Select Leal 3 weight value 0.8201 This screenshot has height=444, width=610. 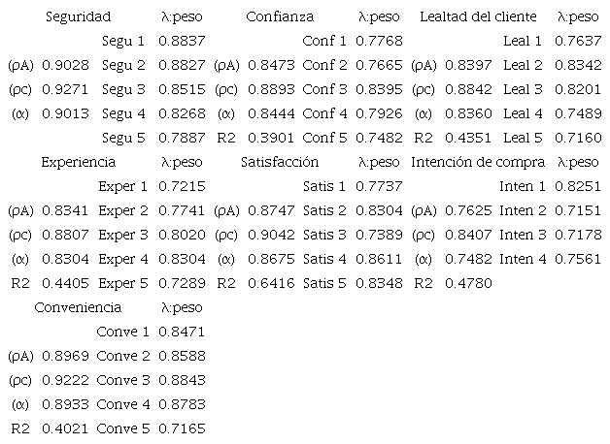[577, 89]
